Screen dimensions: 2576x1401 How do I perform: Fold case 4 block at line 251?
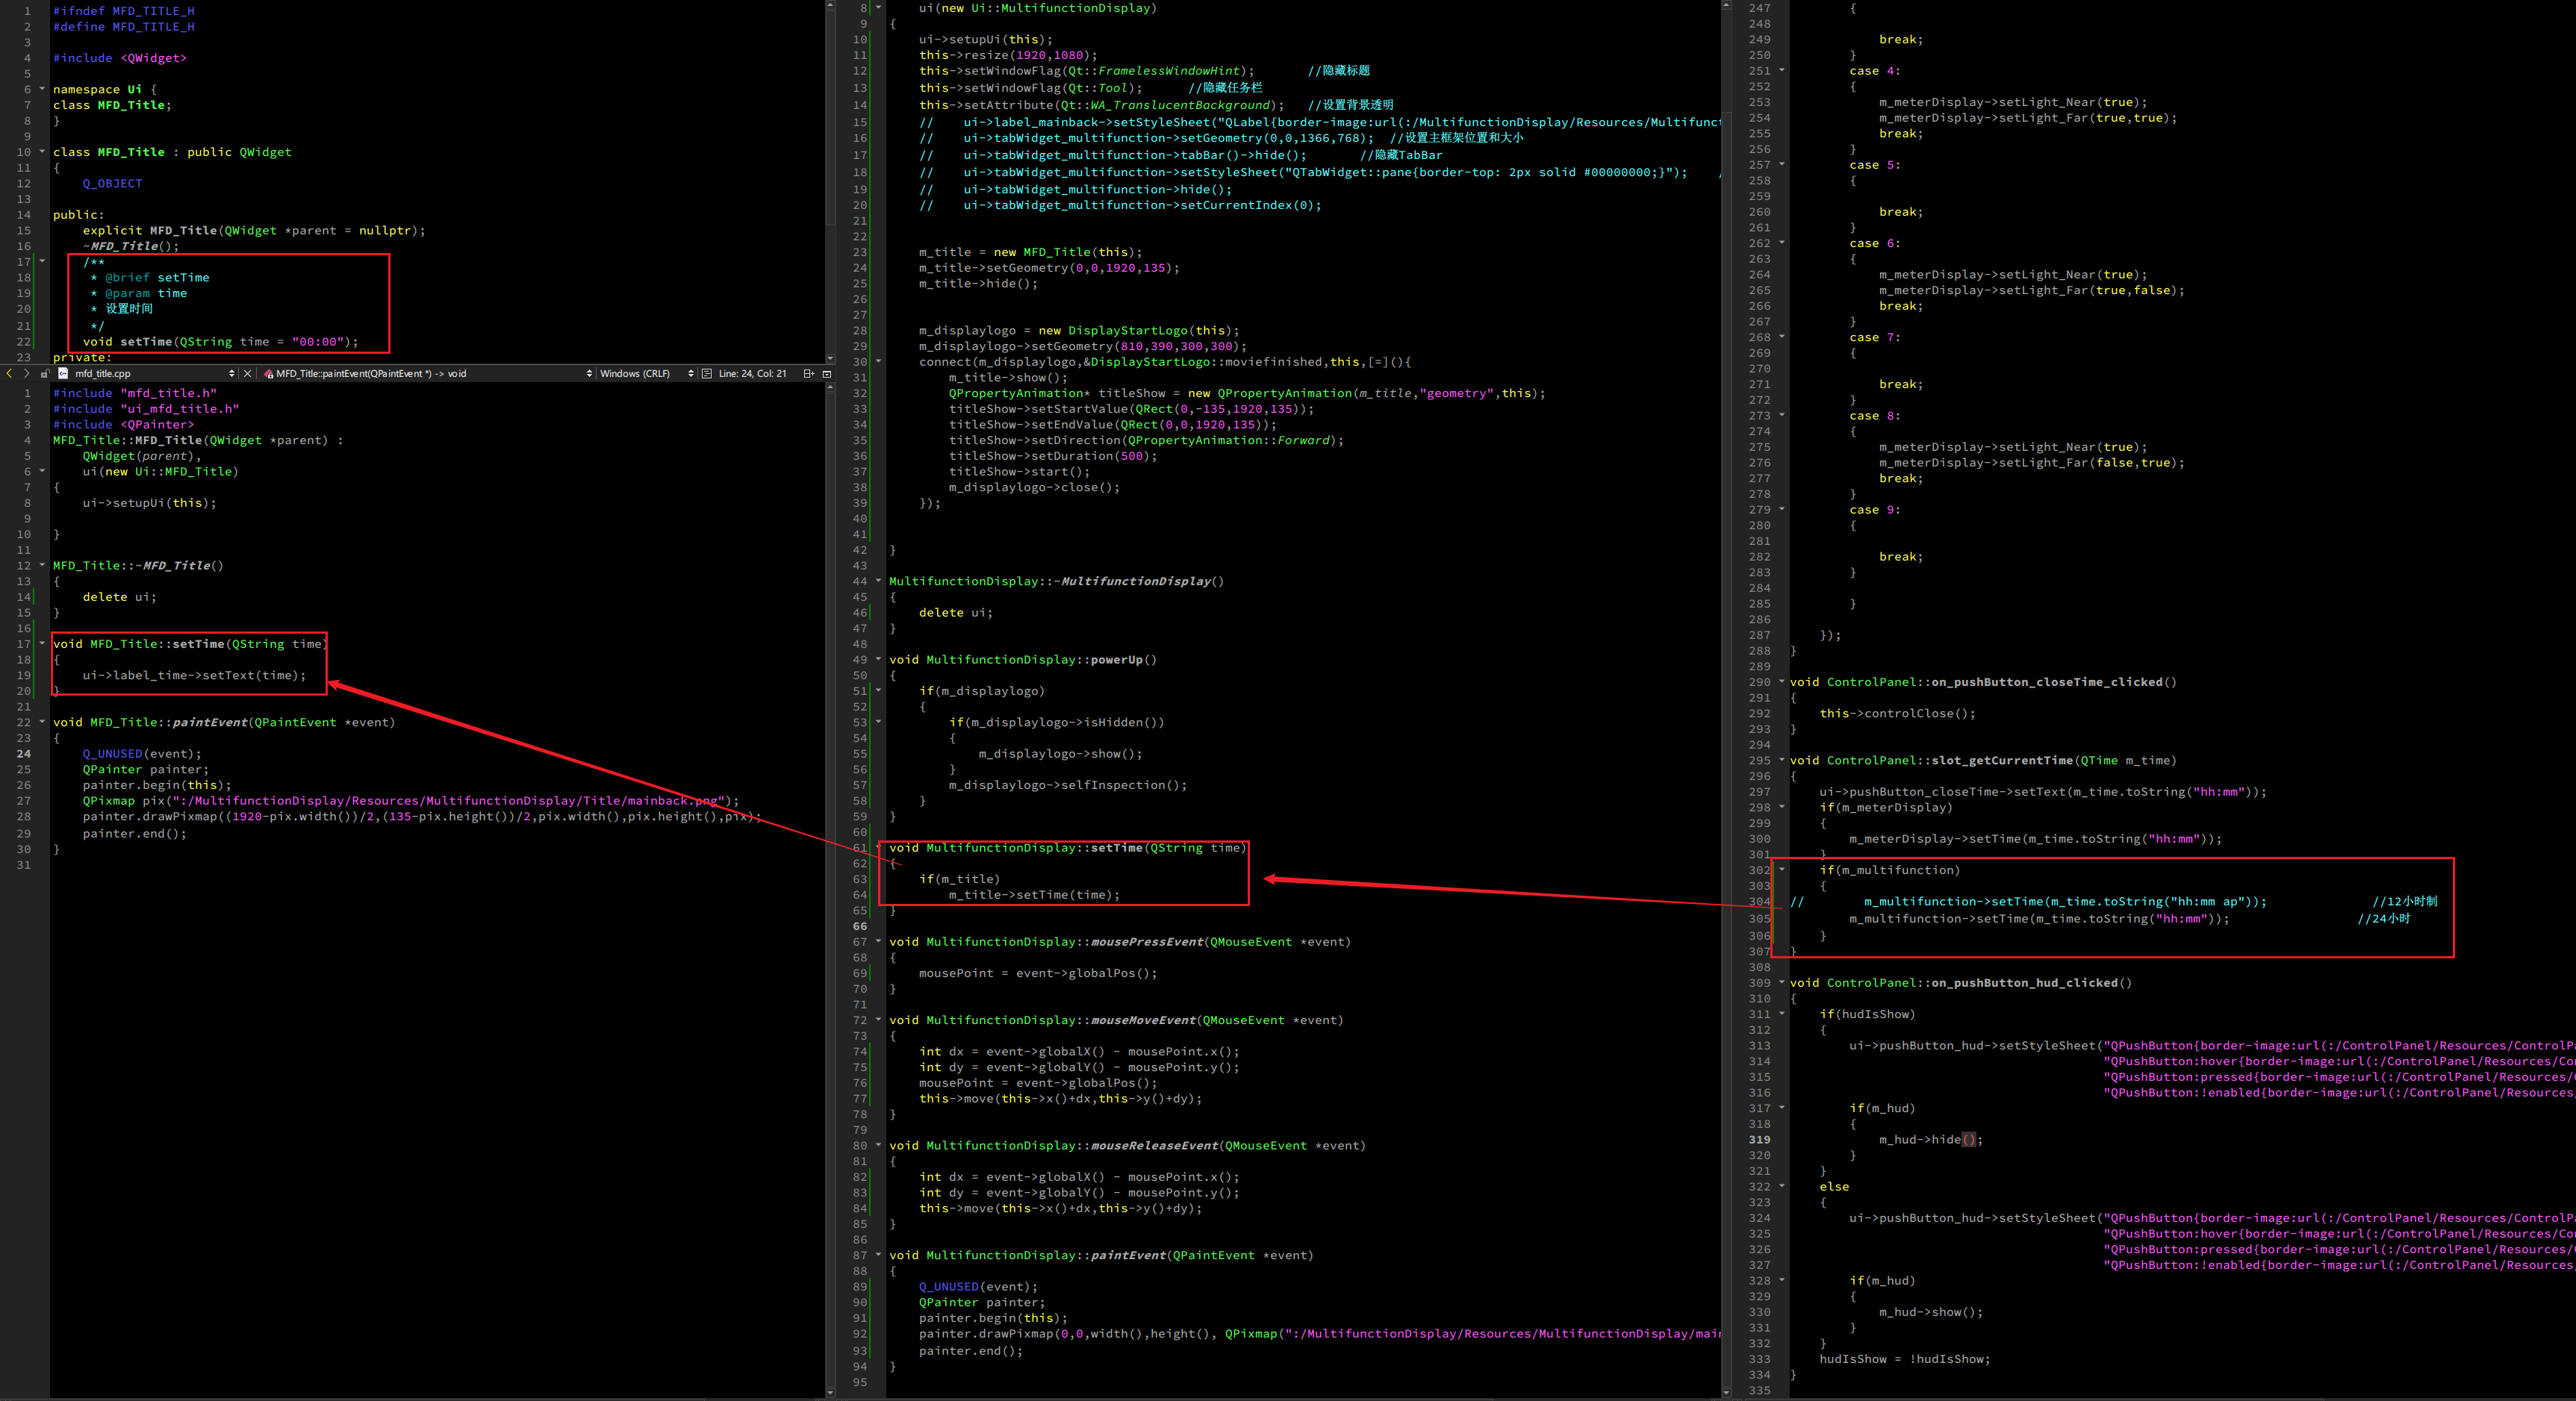[x=1782, y=71]
